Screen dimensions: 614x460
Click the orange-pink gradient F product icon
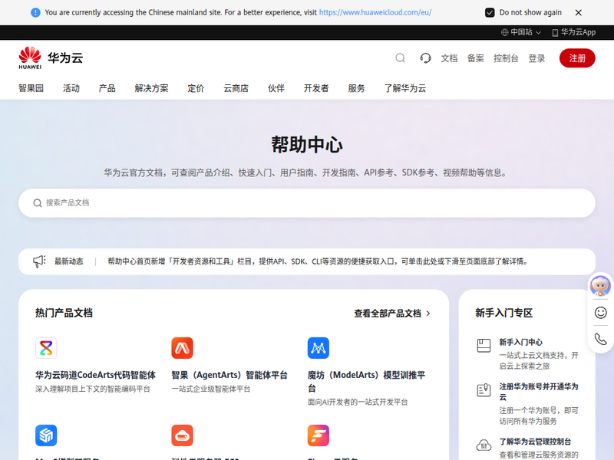[x=319, y=435]
